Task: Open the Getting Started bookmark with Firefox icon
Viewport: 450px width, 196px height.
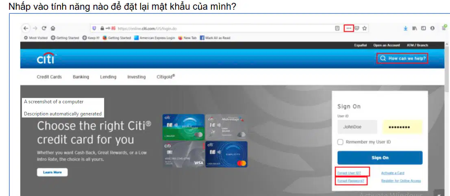Action: point(117,38)
